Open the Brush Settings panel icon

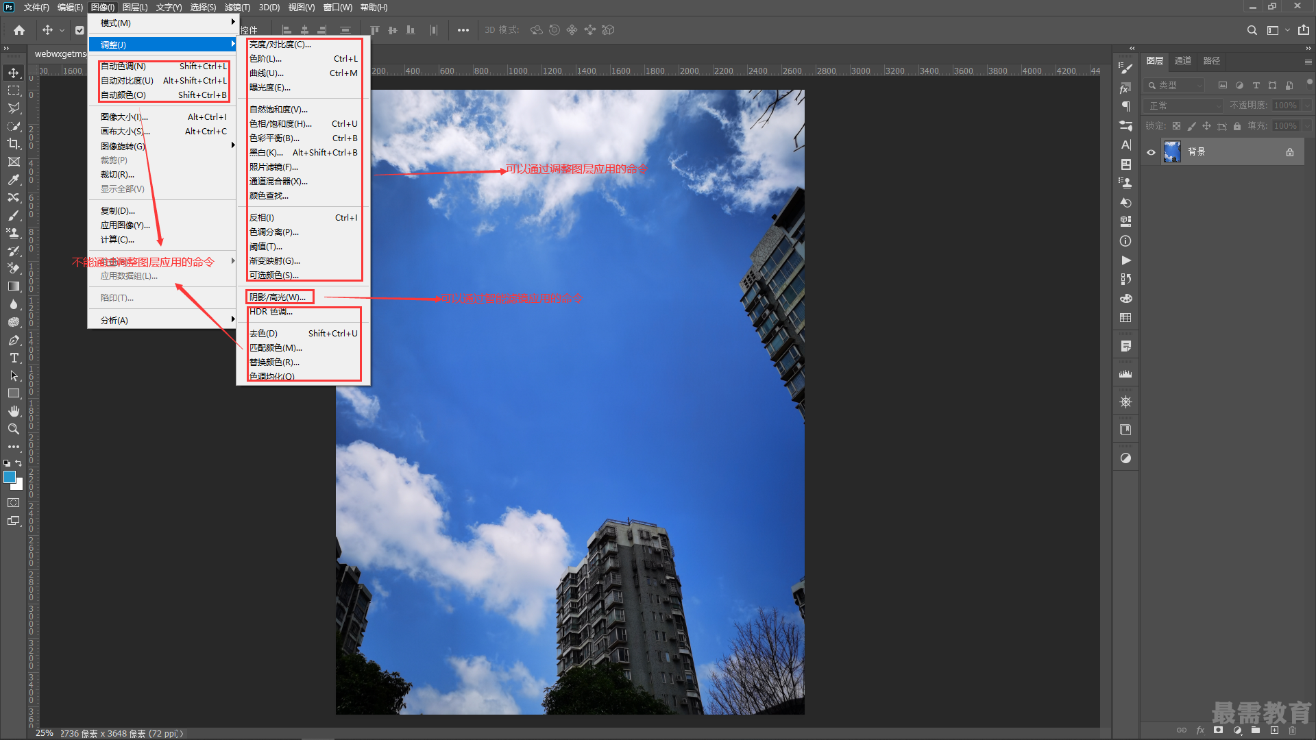1125,68
